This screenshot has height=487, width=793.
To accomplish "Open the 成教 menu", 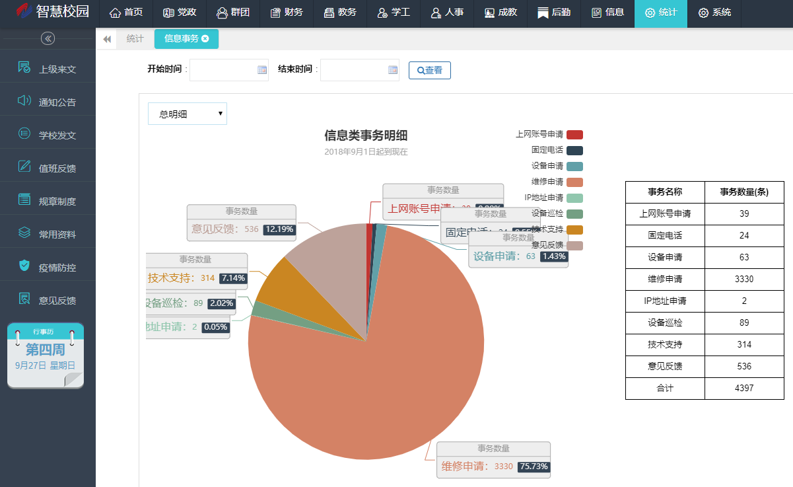I will [x=500, y=13].
